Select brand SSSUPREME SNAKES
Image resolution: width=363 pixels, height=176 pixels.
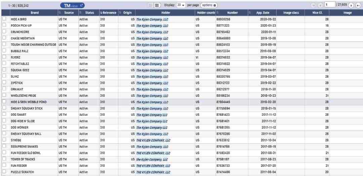pos(24,147)
